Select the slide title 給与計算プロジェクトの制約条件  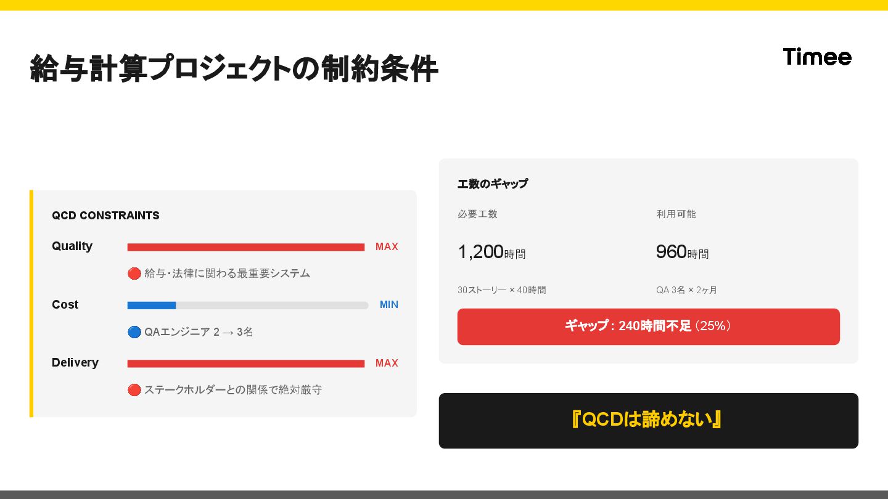click(234, 68)
